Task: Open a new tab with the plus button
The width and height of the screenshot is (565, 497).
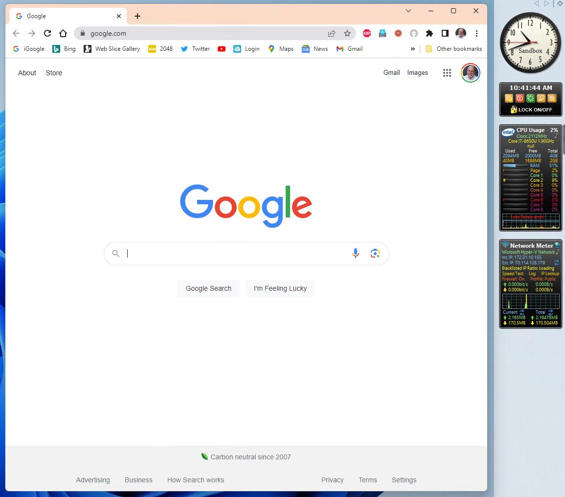Action: [x=137, y=16]
